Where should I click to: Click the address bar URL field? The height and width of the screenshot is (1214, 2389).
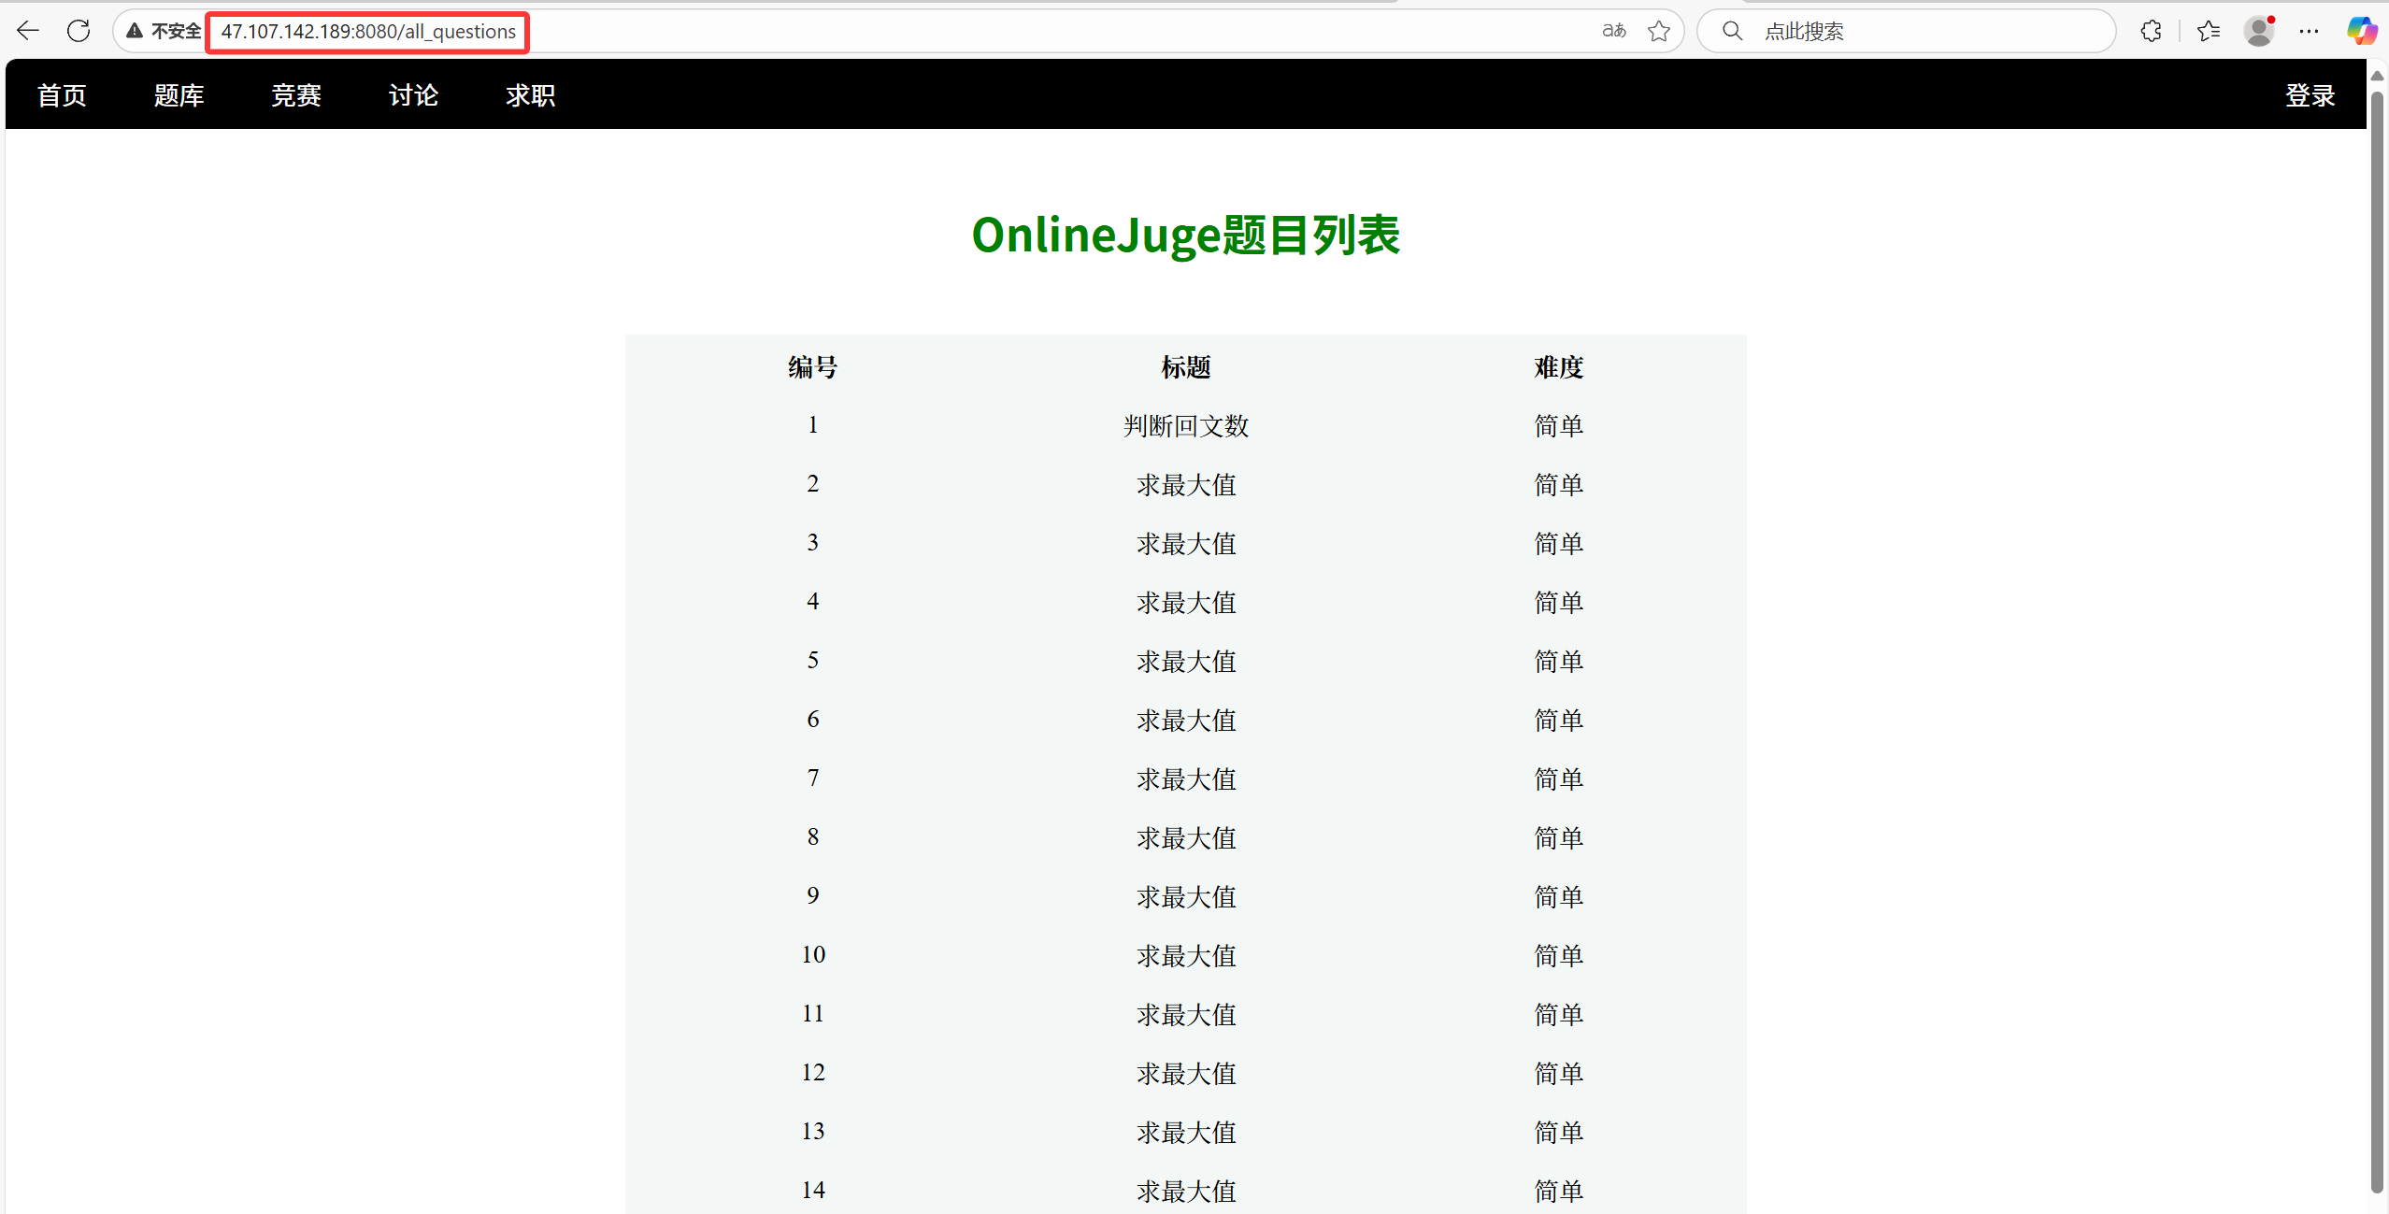click(x=367, y=32)
